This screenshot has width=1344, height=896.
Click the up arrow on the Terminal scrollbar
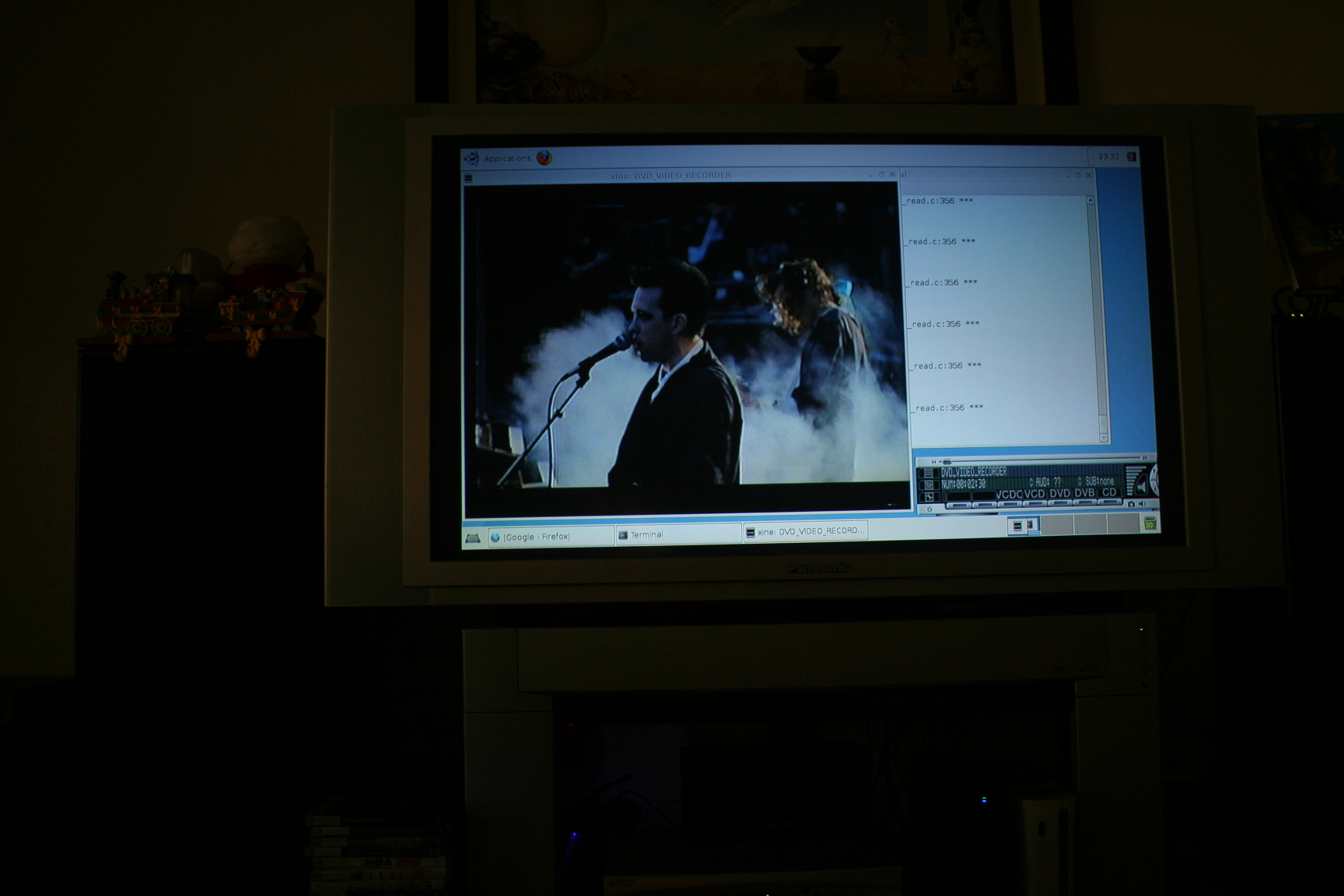(1090, 200)
